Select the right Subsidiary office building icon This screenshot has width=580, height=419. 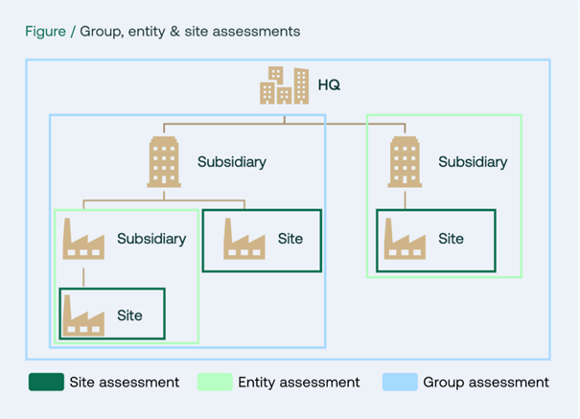pyautogui.click(x=405, y=161)
